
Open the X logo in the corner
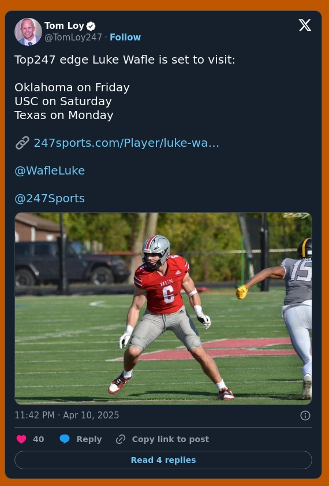coord(305,25)
